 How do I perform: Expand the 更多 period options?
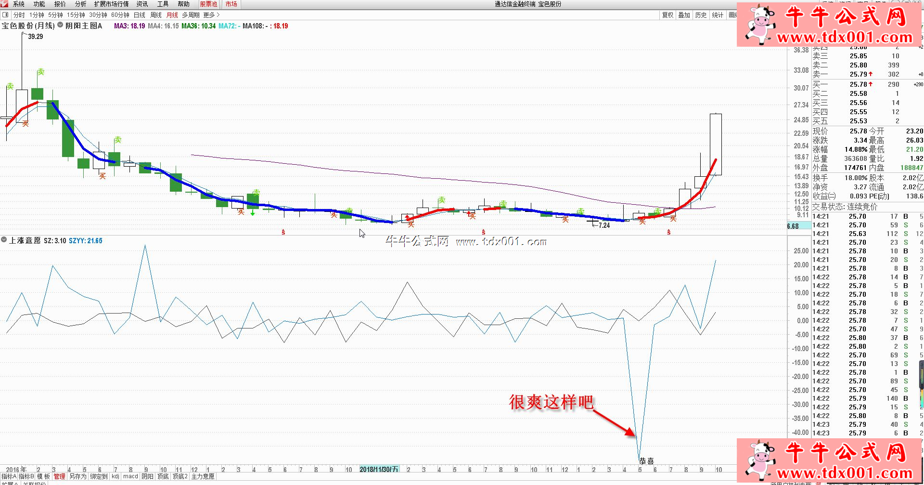click(x=211, y=15)
